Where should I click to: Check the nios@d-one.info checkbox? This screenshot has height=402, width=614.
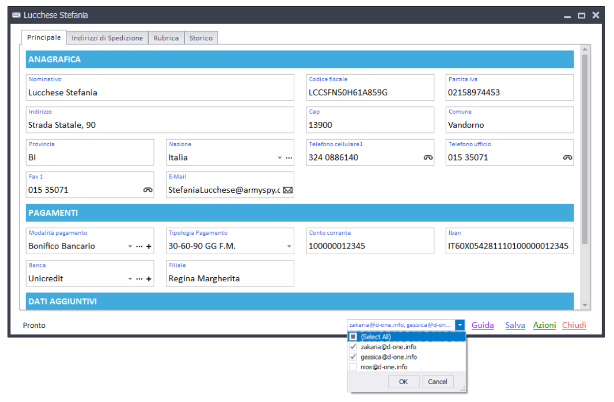pos(353,367)
